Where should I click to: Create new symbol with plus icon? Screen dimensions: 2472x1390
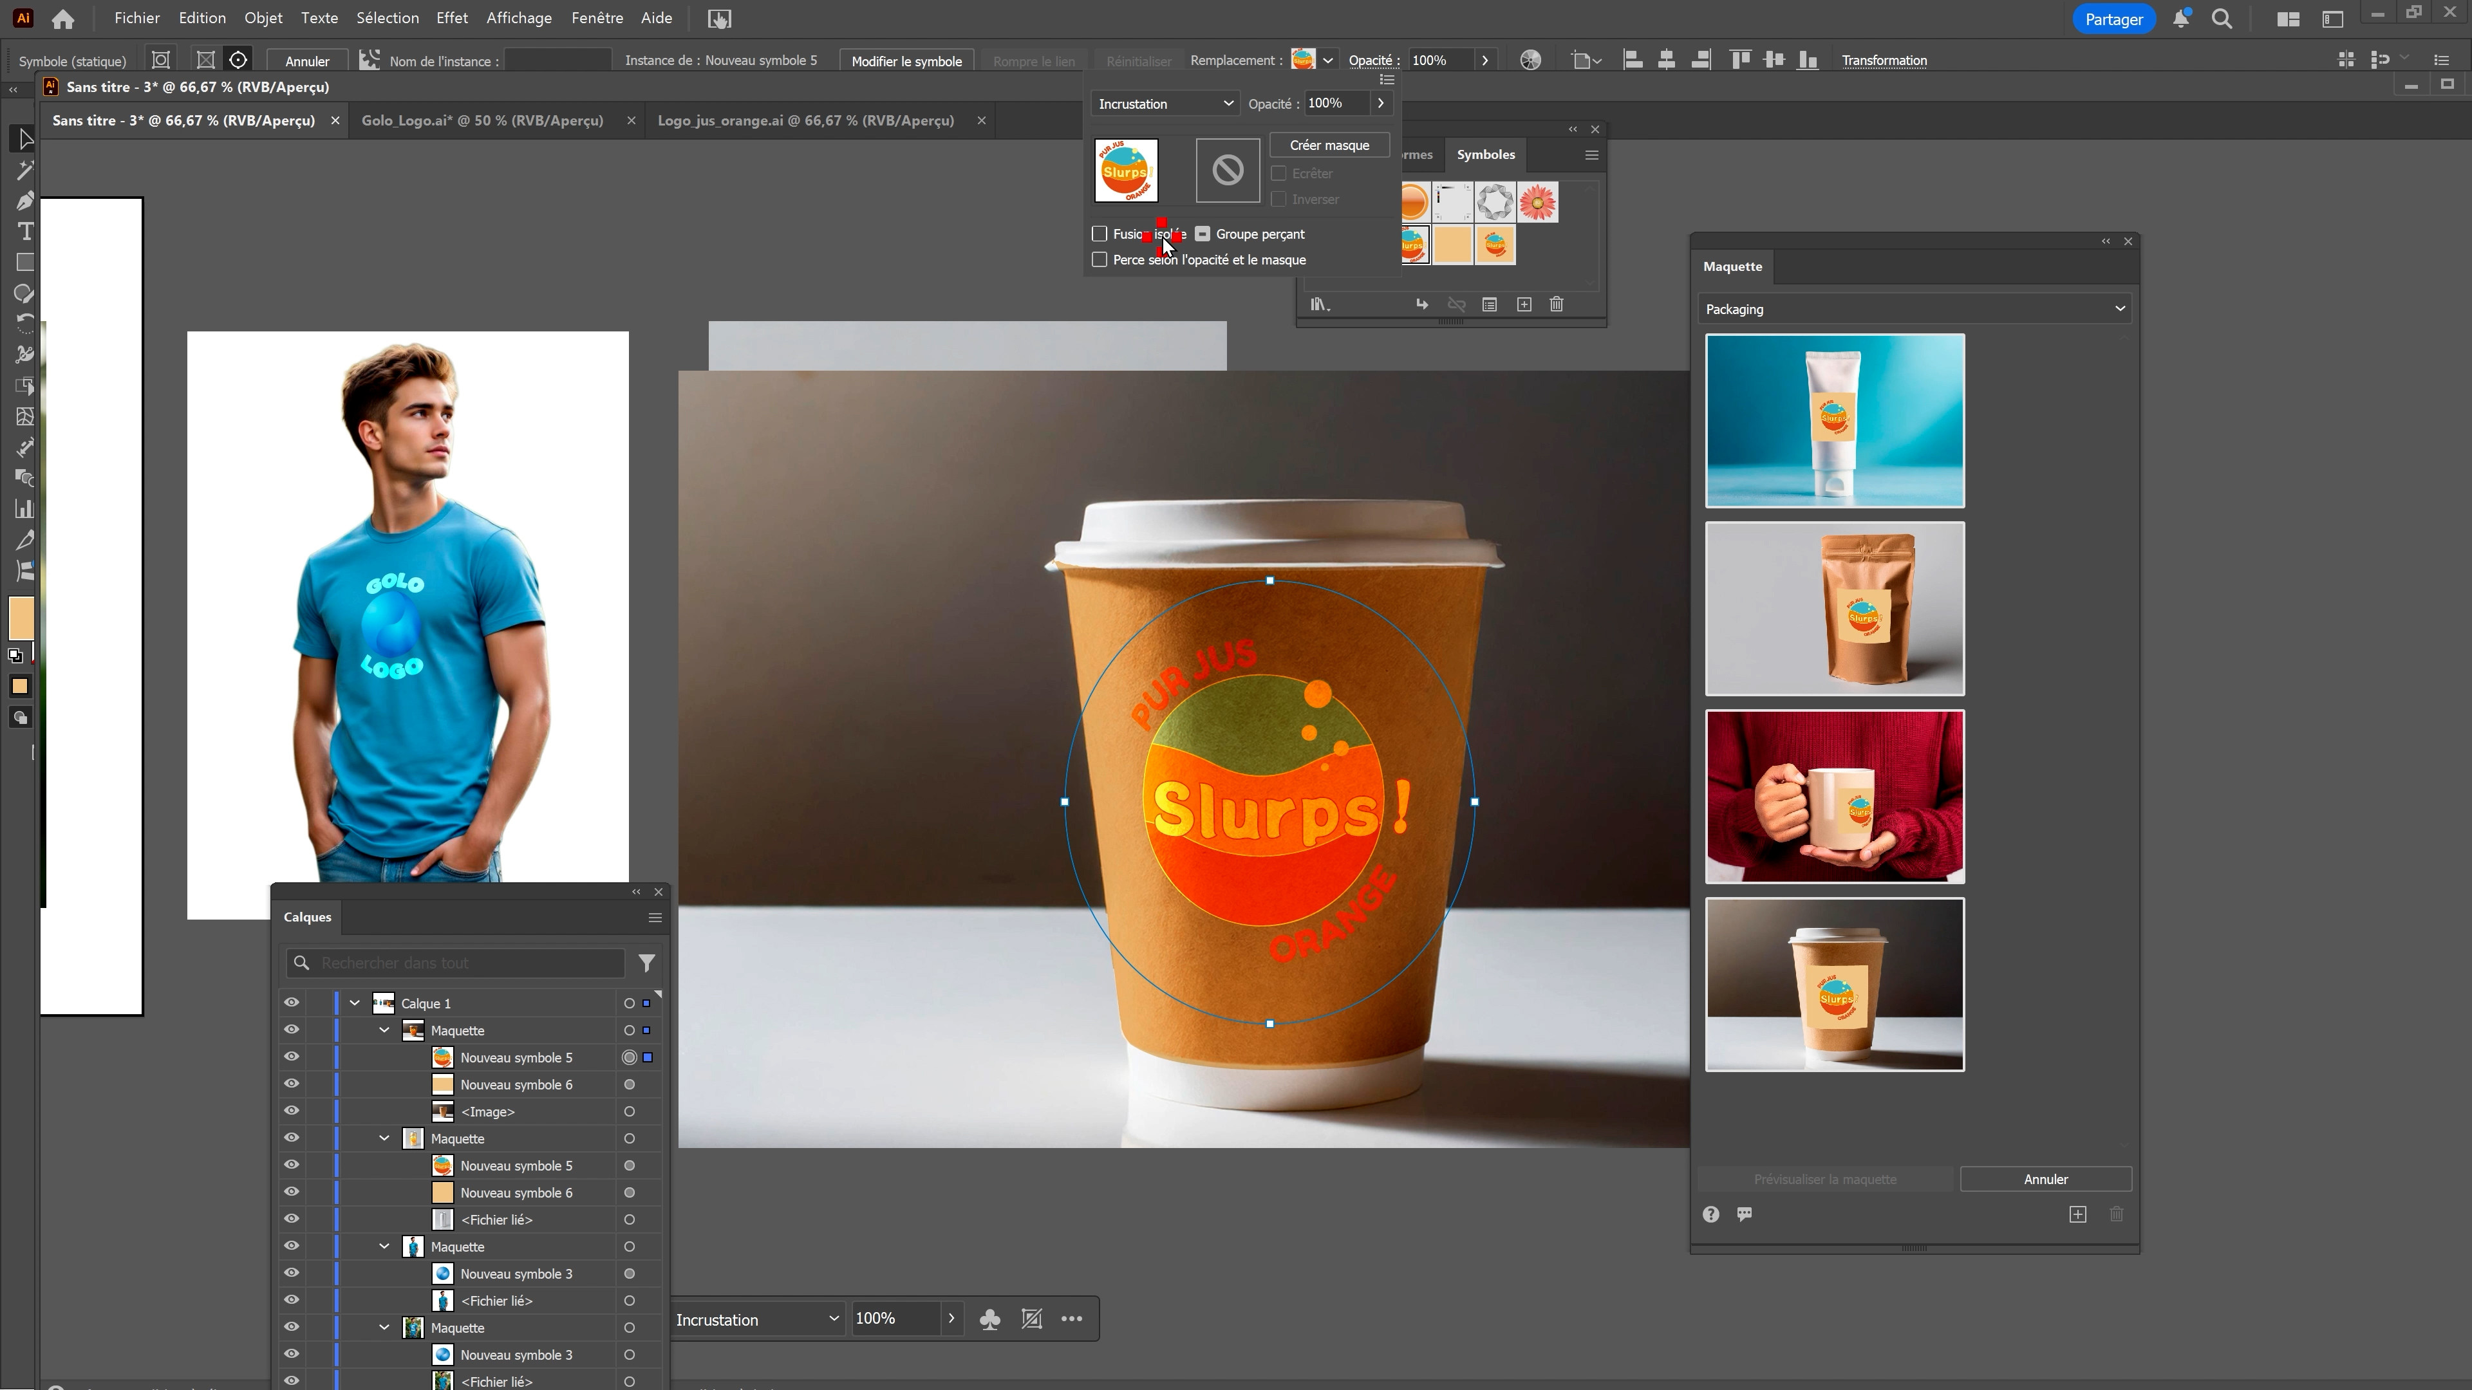pos(1524,304)
